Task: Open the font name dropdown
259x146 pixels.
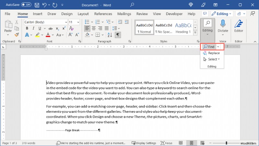Action: [x=66, y=22]
